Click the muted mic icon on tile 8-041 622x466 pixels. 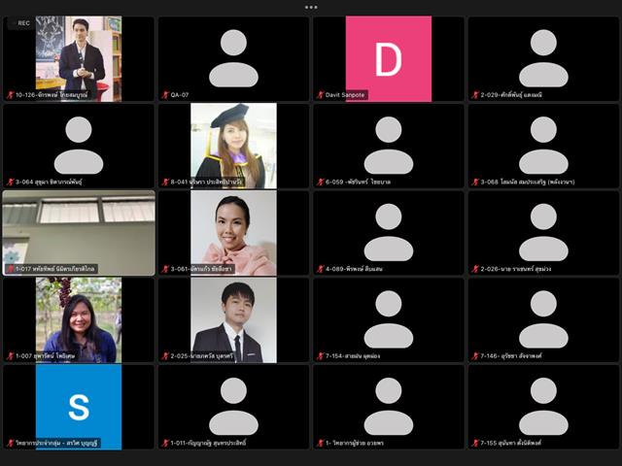point(165,182)
